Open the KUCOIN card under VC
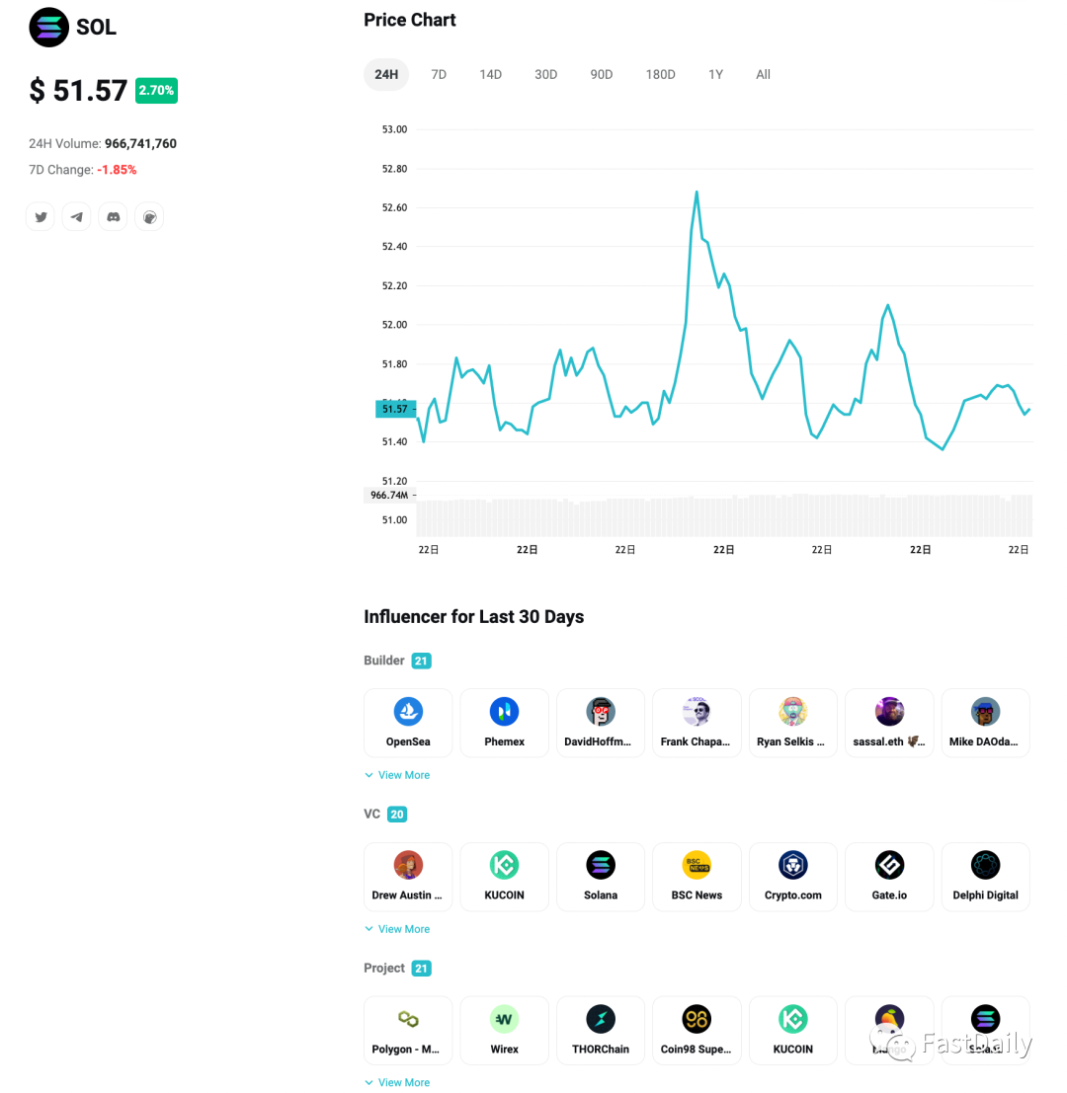This screenshot has width=1067, height=1093. (504, 877)
